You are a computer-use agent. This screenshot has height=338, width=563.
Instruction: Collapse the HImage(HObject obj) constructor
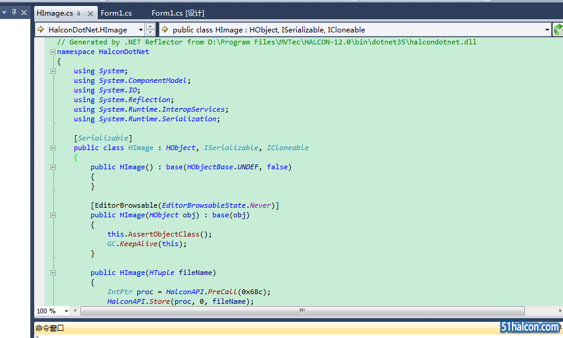[53, 215]
